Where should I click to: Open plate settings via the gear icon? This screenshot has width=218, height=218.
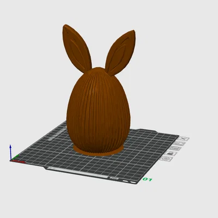click(166, 159)
